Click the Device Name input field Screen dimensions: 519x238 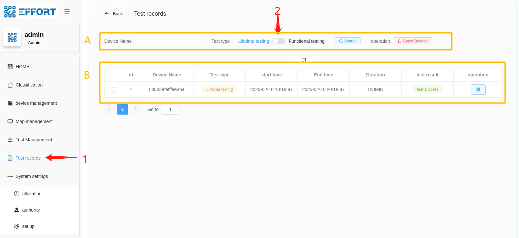pyautogui.click(x=168, y=41)
